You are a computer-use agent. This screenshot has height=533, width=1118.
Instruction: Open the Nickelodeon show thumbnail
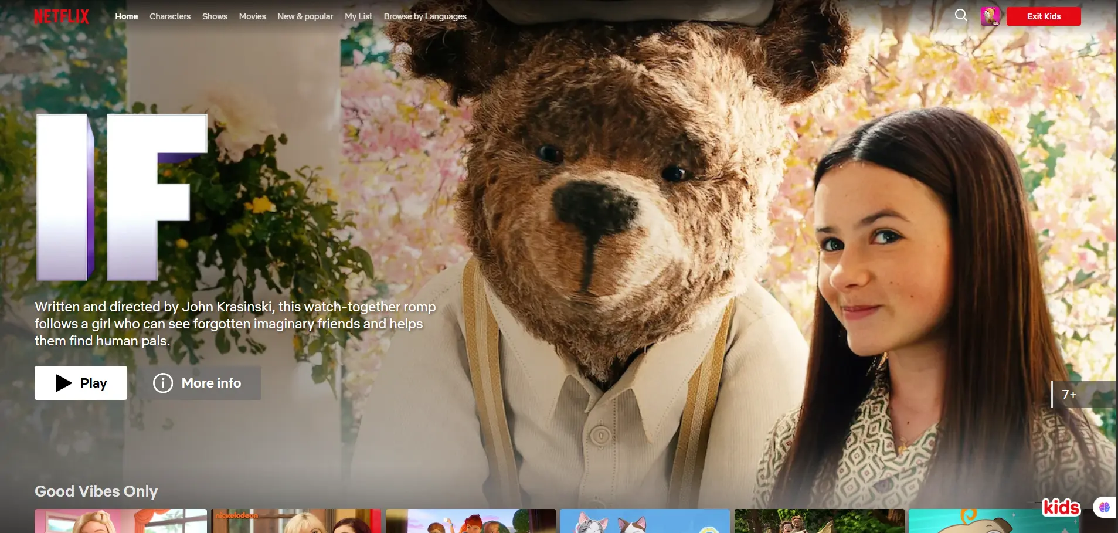296,521
